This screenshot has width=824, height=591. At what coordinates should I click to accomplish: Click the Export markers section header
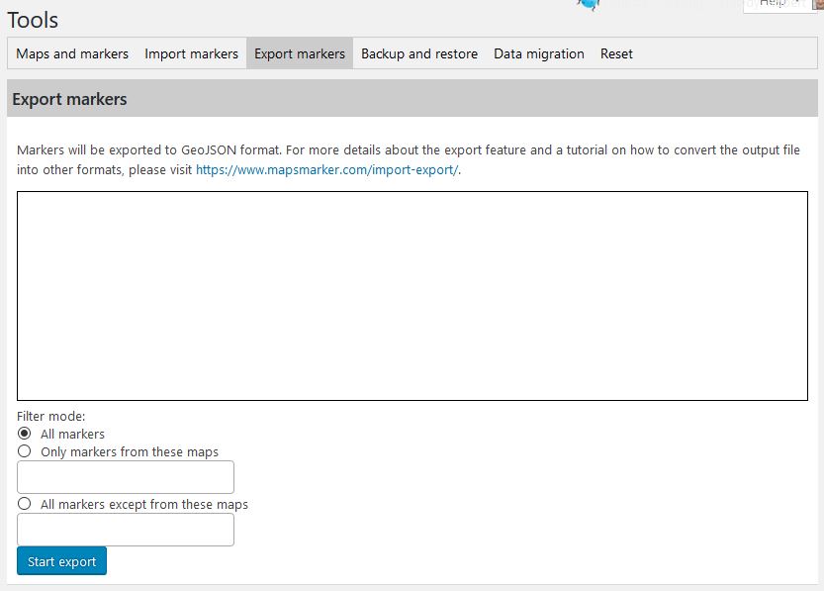(412, 98)
